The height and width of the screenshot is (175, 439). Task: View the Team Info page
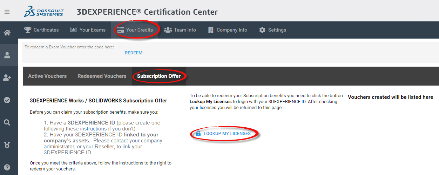(180, 30)
